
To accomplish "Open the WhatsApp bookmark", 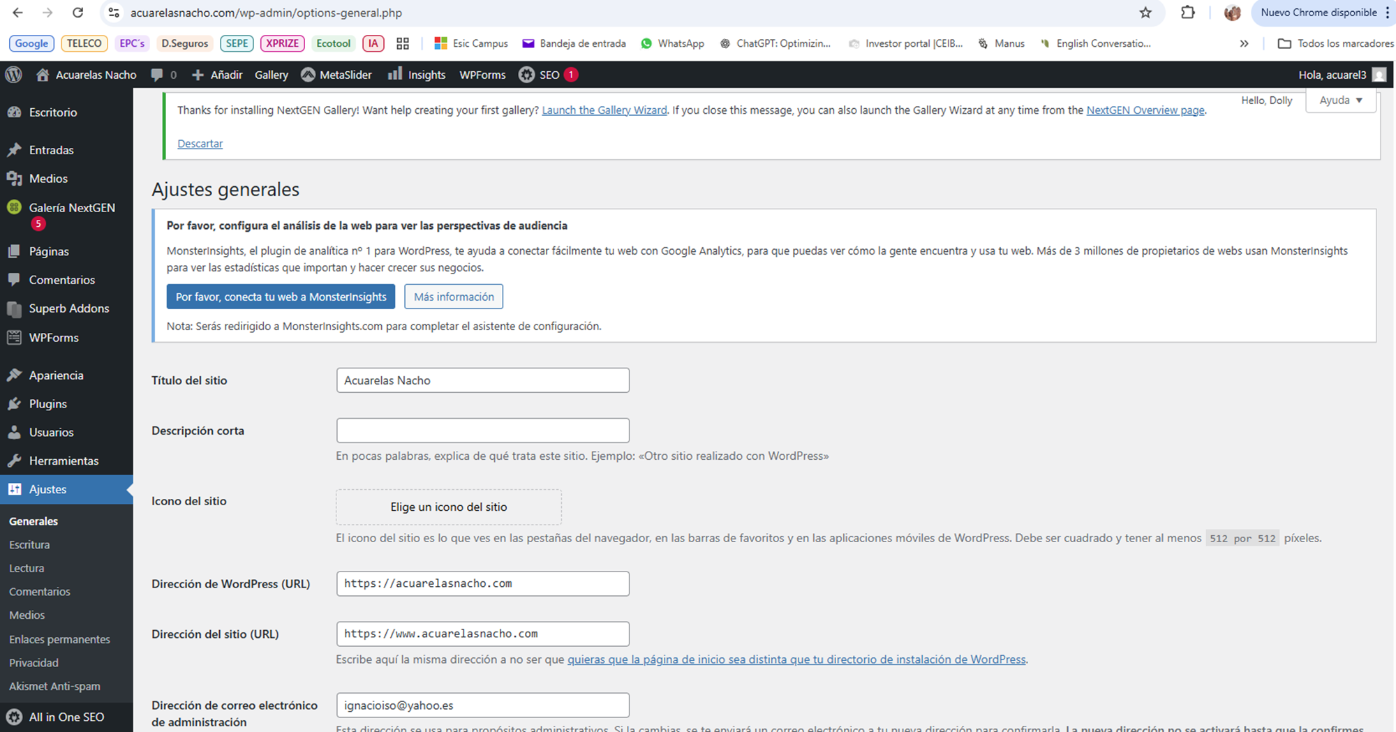I will pyautogui.click(x=673, y=43).
